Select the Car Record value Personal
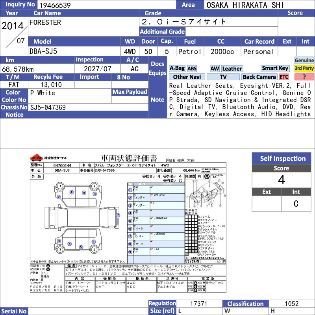Viewport: 315px width, 315px height. point(259,52)
